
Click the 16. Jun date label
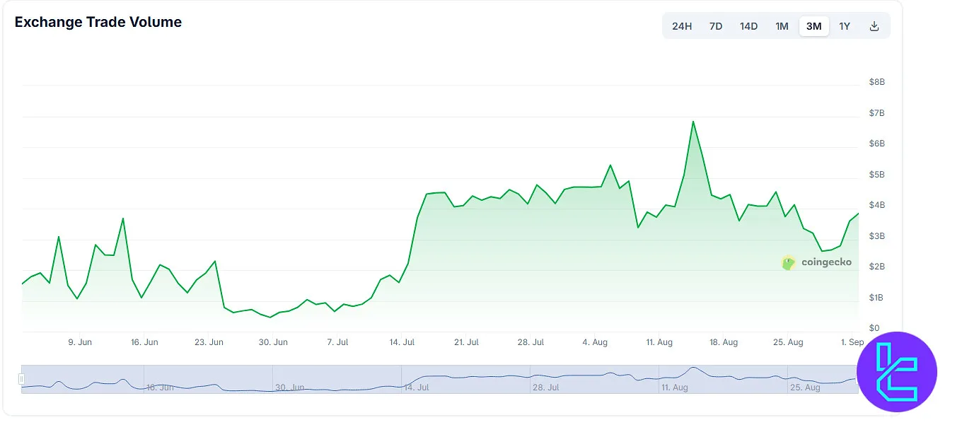144,342
